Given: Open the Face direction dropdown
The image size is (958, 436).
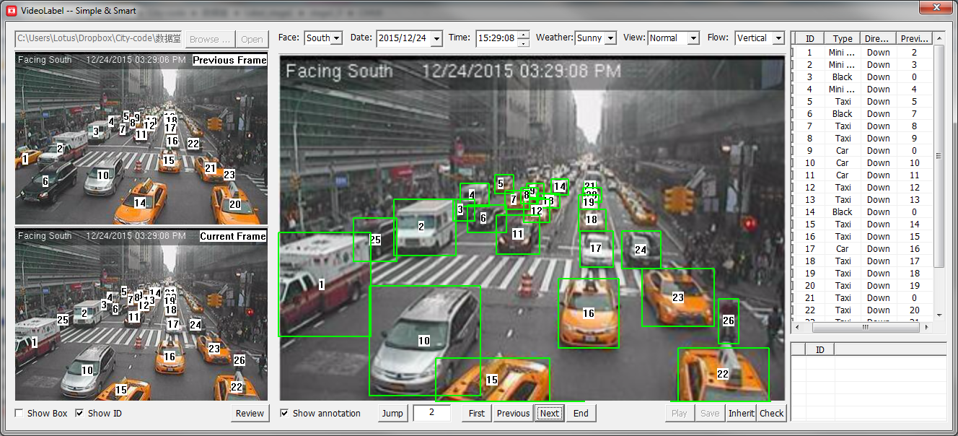Looking at the screenshot, I should coord(336,38).
